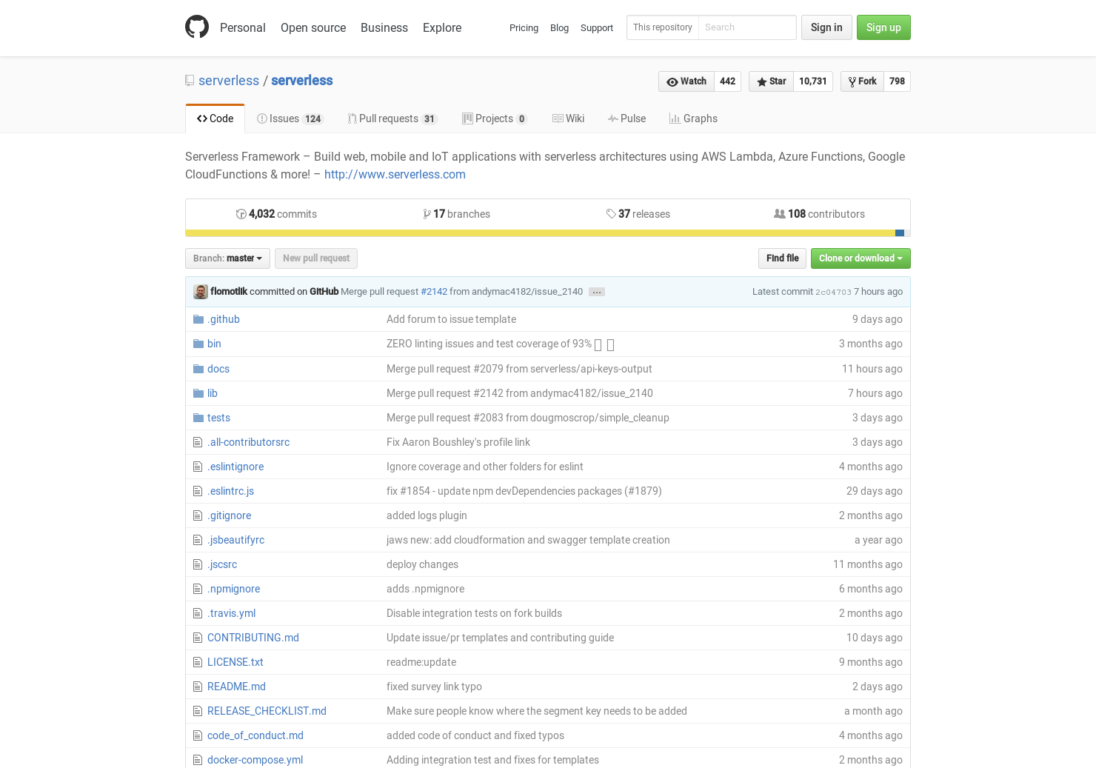Click file icon next to LICENSE.txt

point(198,662)
